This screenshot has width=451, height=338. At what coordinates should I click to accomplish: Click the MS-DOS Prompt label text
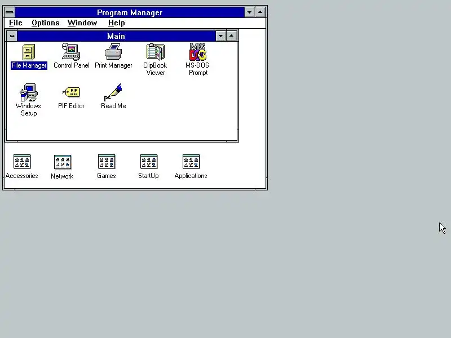point(198,69)
